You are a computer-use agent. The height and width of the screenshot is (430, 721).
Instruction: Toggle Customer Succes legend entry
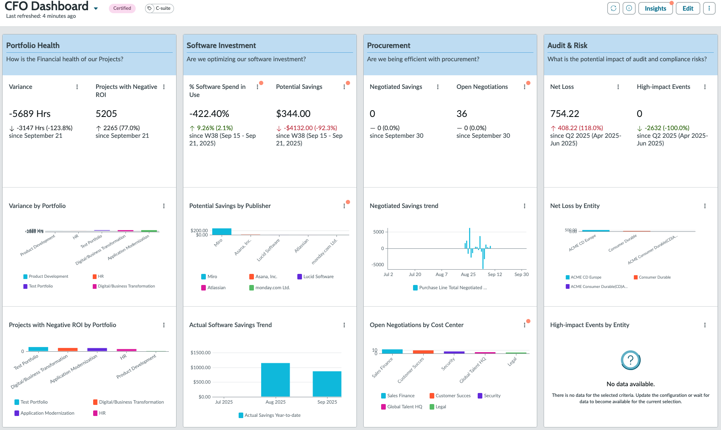tap(450, 396)
